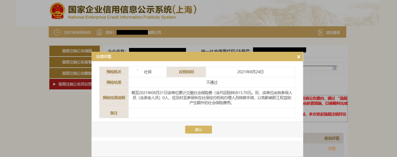Click the calendar icon in the date field
This screenshot has width=397, height=157.
coord(334,68)
